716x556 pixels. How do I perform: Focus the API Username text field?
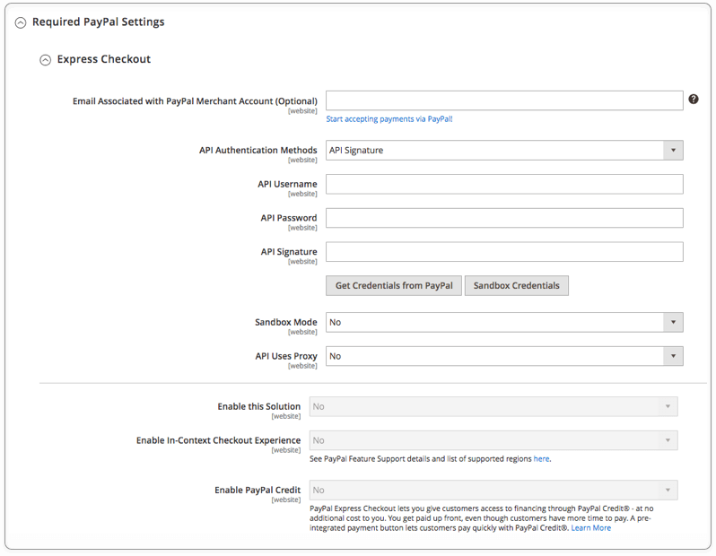pyautogui.click(x=504, y=184)
